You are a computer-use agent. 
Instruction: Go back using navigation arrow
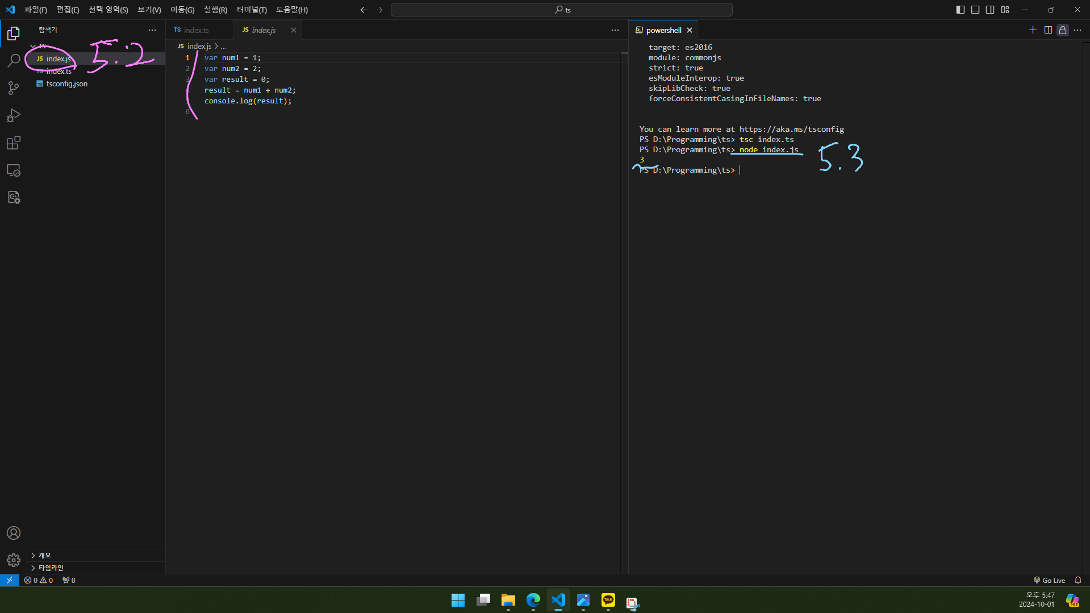(x=364, y=10)
